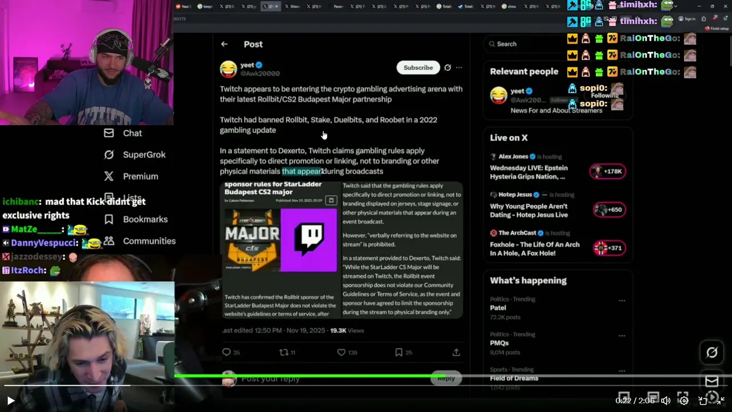Open Chat from the X sidebar
Image resolution: width=732 pixels, height=412 pixels.
[132, 133]
